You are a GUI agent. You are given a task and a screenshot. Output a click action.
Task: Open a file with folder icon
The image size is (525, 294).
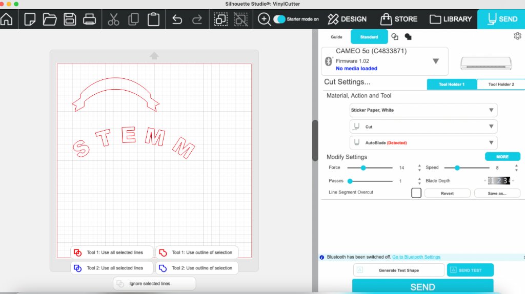50,19
